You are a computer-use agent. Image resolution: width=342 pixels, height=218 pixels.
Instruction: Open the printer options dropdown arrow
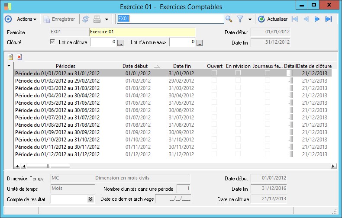[106, 19]
